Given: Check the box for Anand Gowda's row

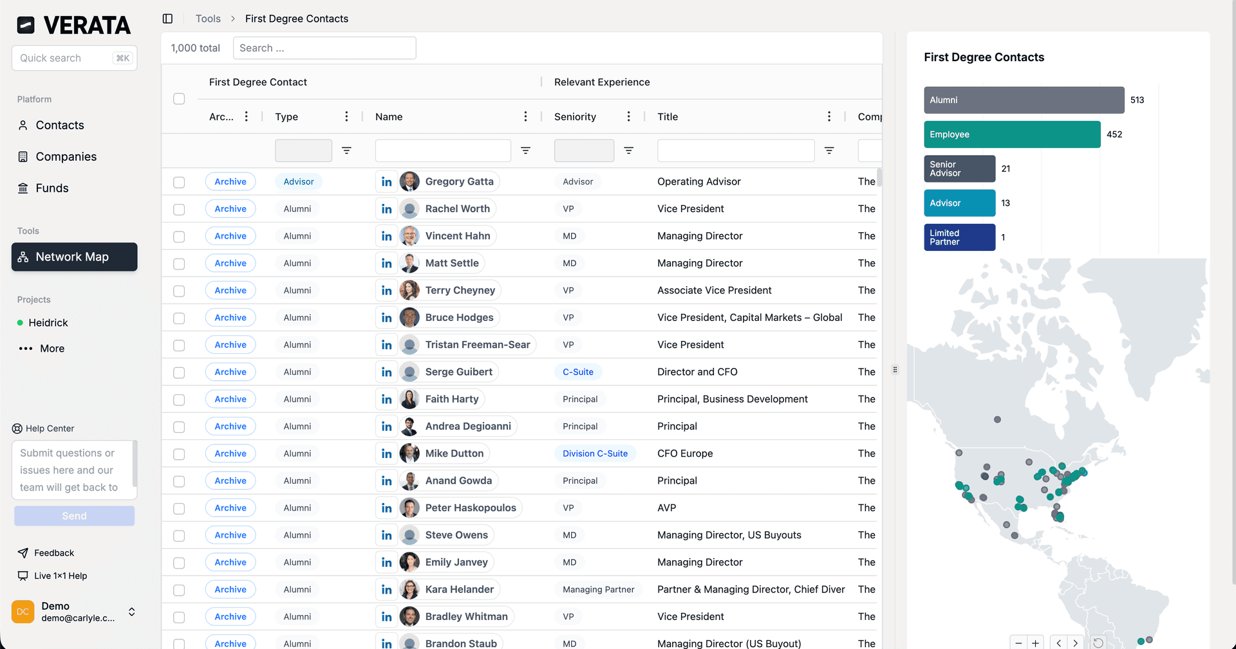Looking at the screenshot, I should [179, 481].
